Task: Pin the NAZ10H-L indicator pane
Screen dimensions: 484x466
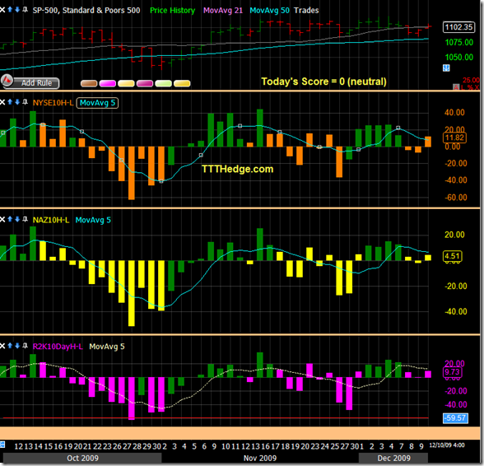Action: pos(25,220)
